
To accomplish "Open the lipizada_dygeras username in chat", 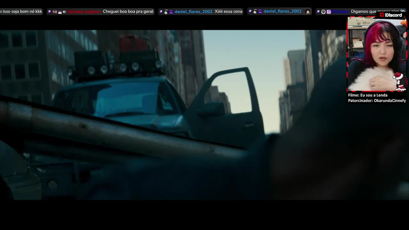I will [84, 11].
